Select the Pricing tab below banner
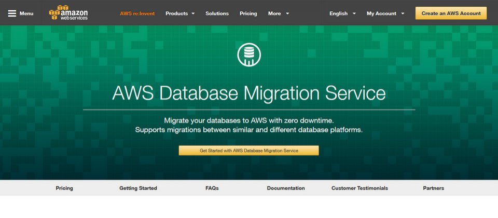 tap(64, 188)
